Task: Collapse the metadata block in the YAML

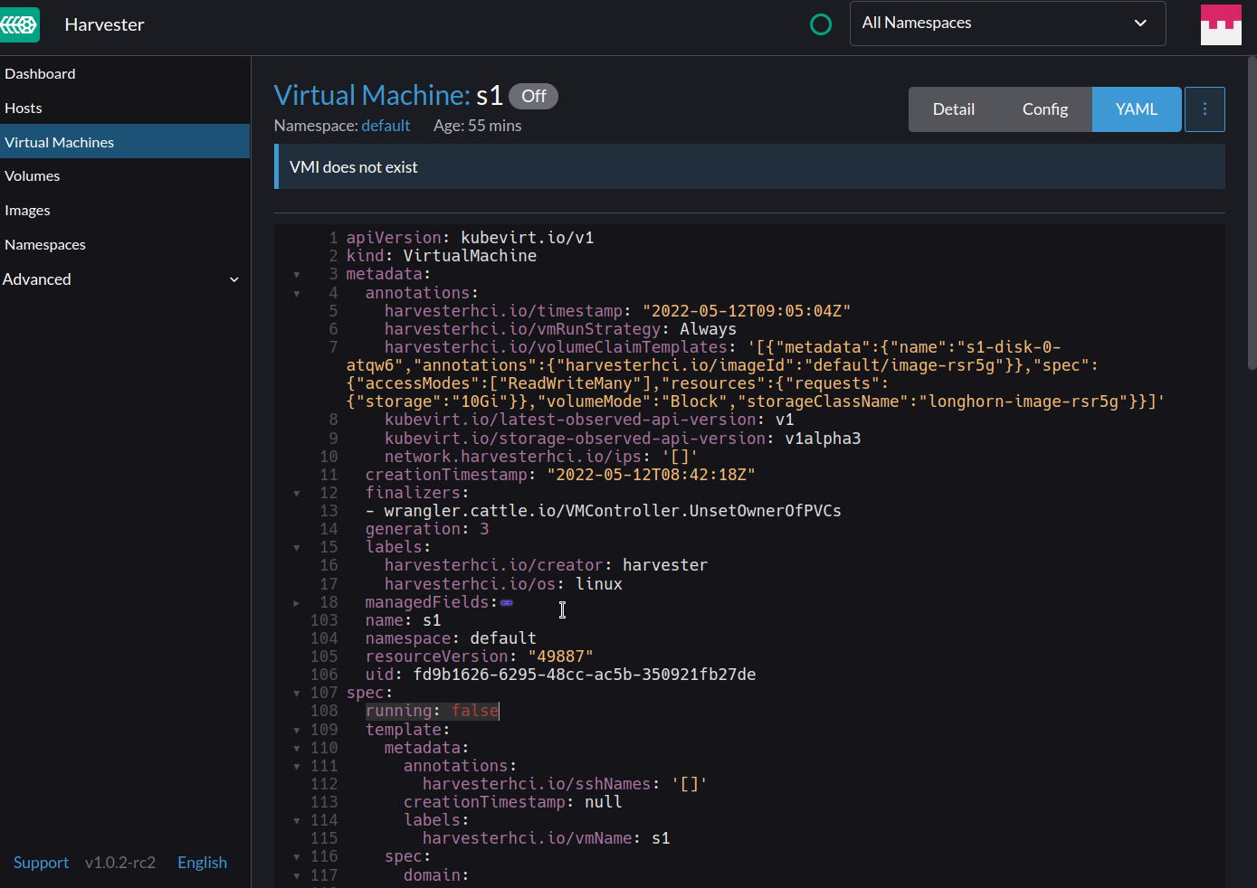Action: 297,274
